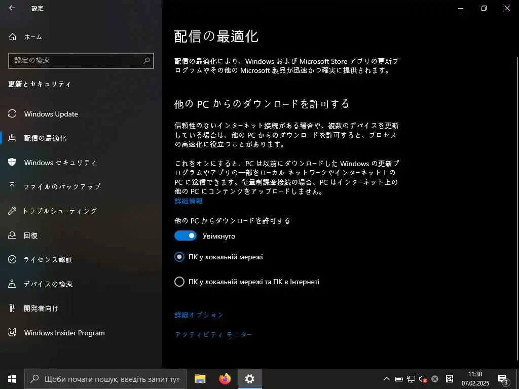This screenshot has height=389, width=519.
Task: Click the muted volume icon in the tray
Action: [x=423, y=379]
